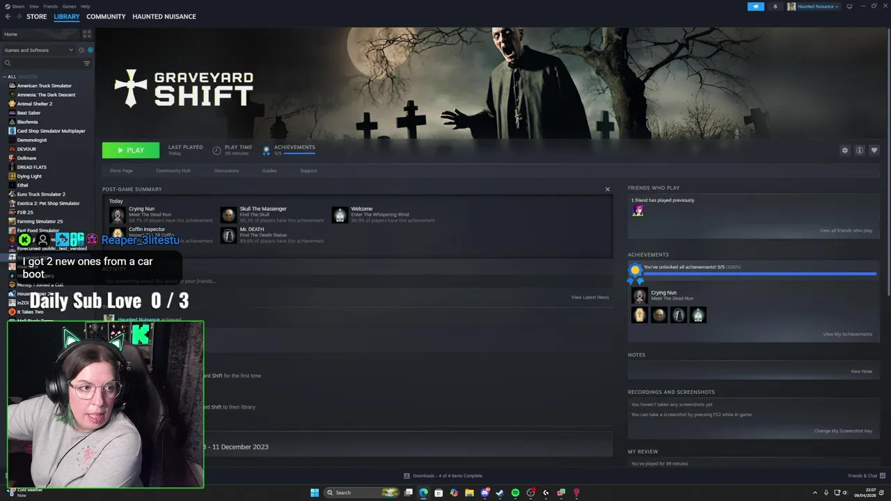Screen dimensions: 891x501
Task: Open the Store Page link
Action: point(121,170)
